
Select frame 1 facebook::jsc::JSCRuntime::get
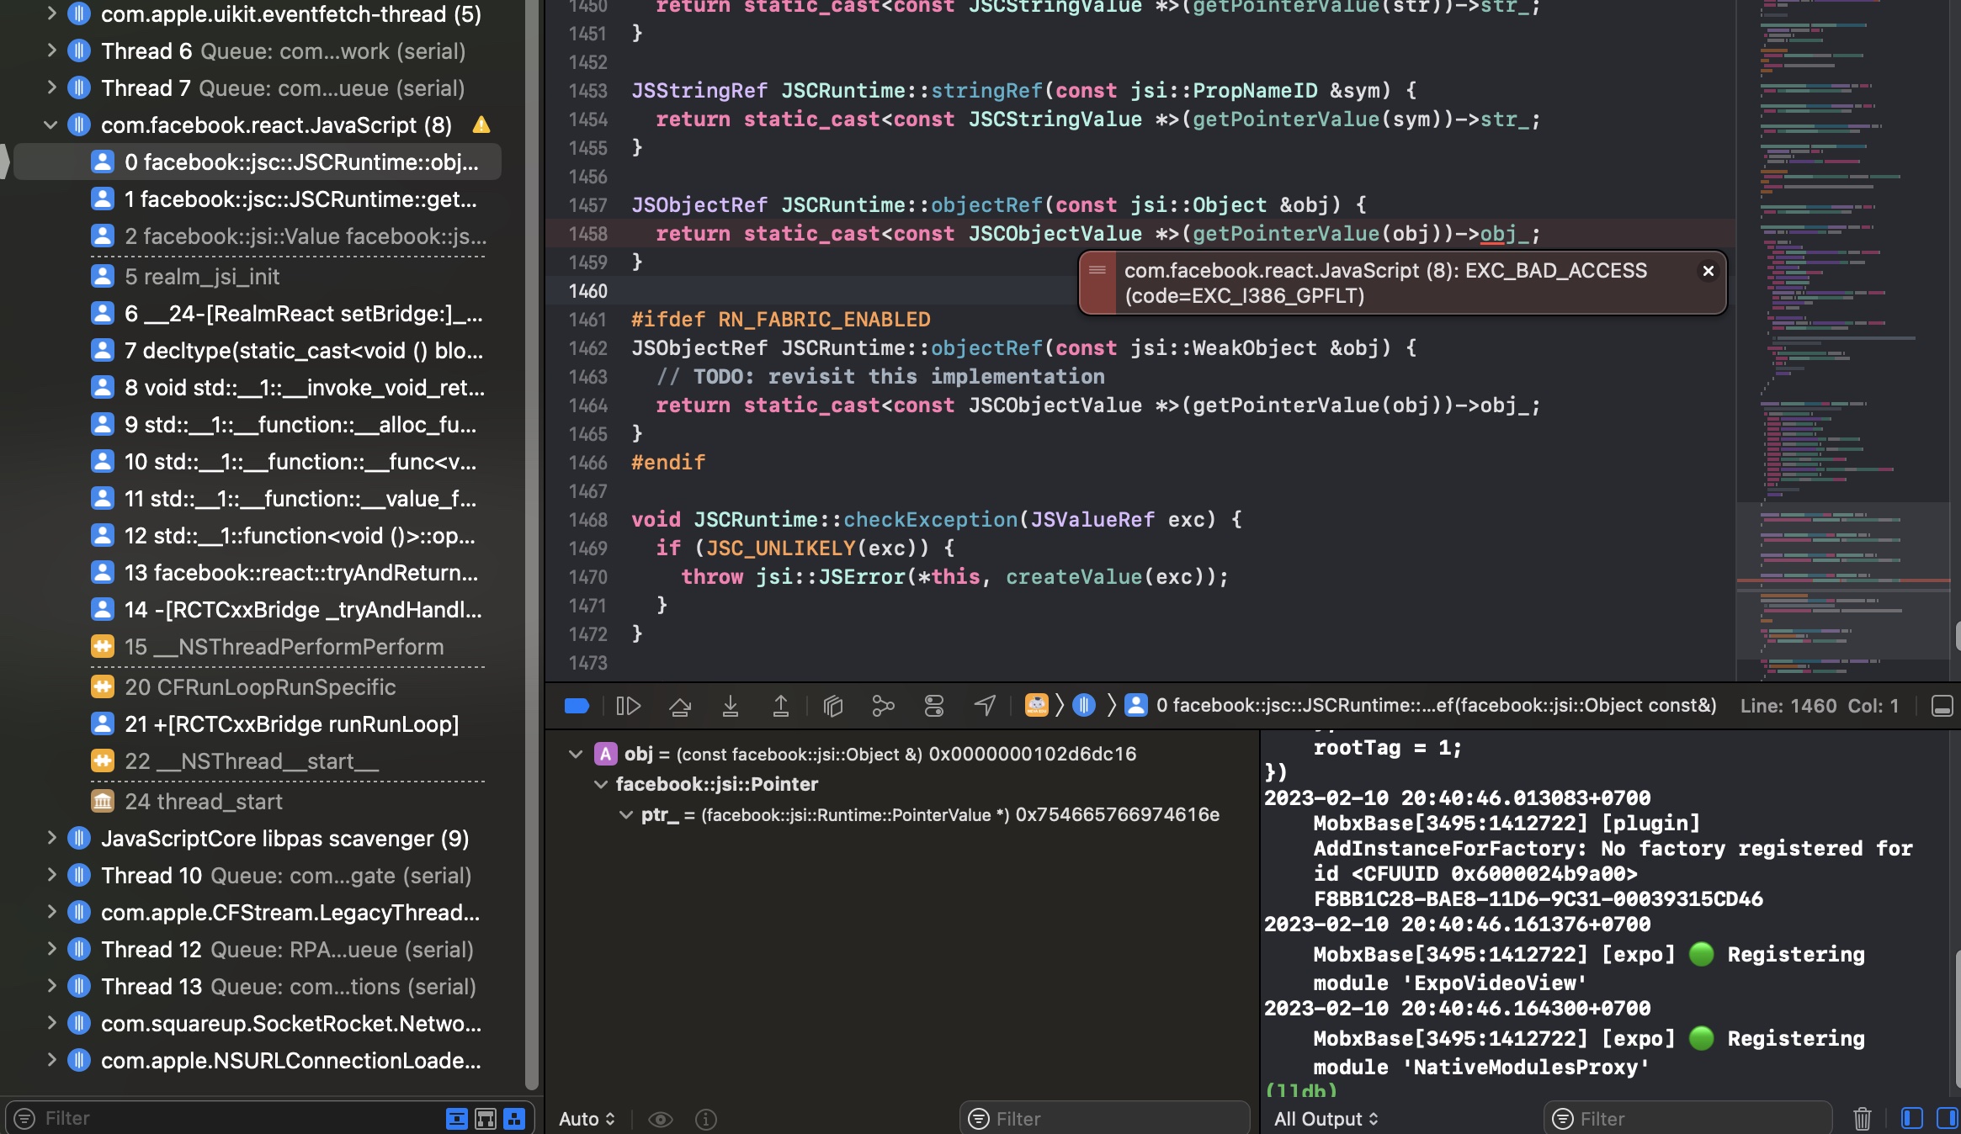pos(286,199)
